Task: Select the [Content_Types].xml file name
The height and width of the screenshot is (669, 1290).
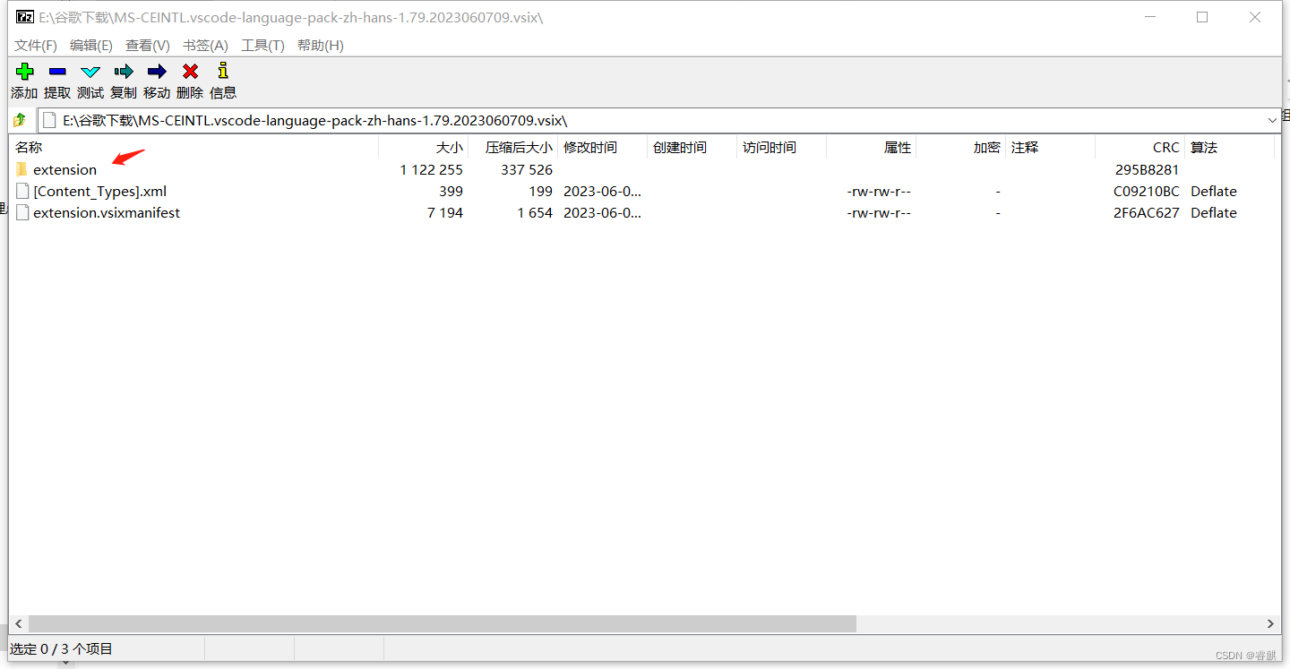Action: pos(99,191)
